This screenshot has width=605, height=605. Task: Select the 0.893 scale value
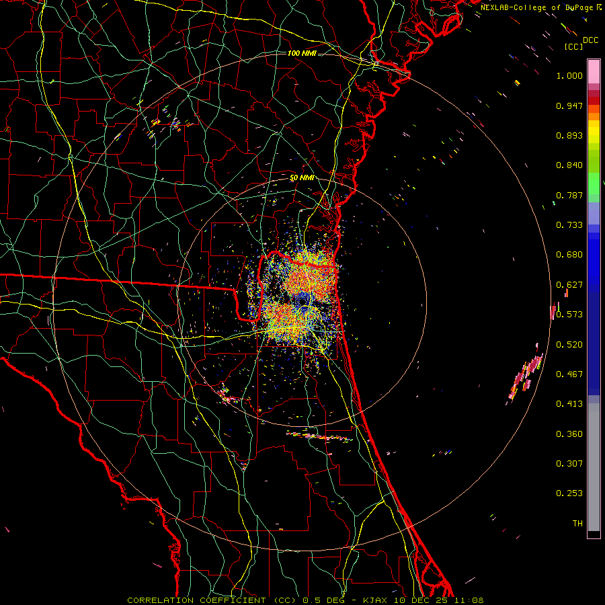(569, 135)
